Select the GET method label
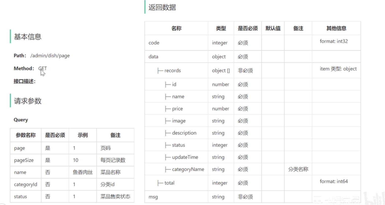385x205 pixels. point(42,68)
